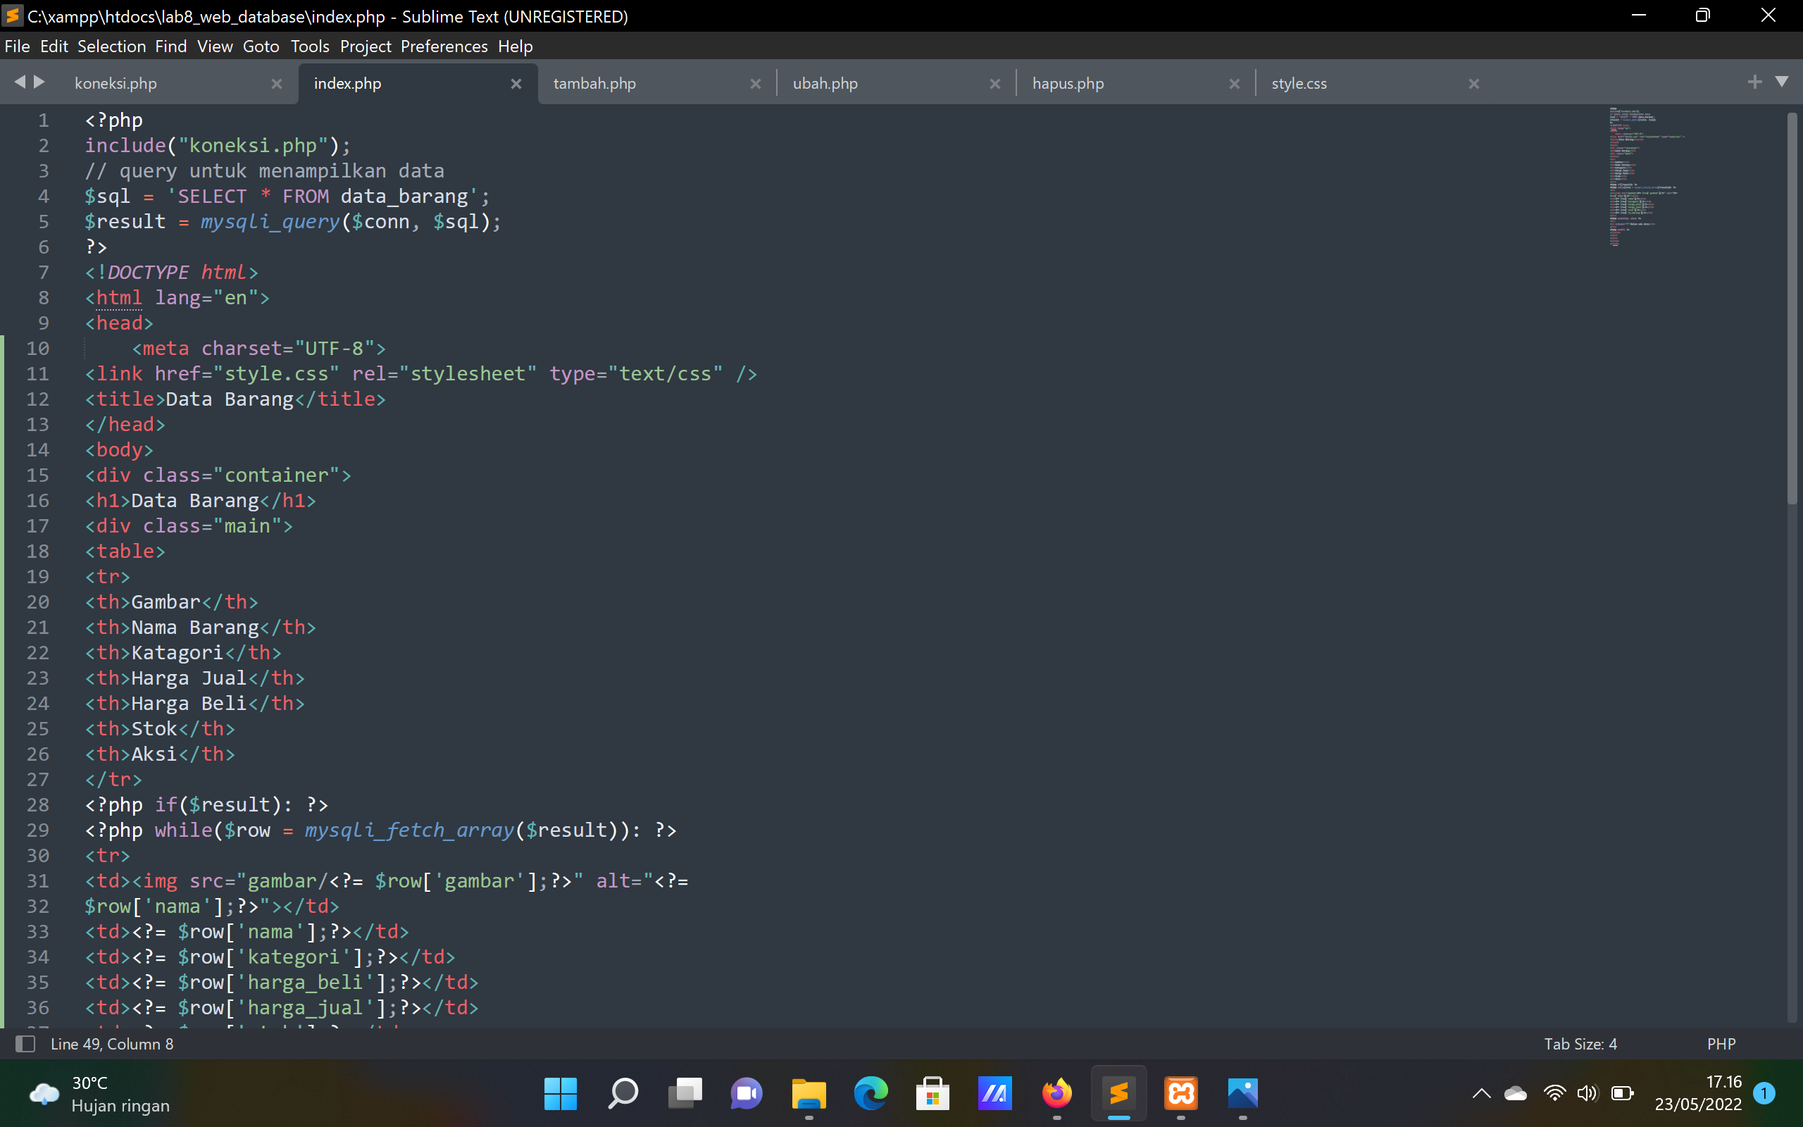Screen dimensions: 1803x1127
Task: Open a new tab with the plus icon
Action: tap(1755, 82)
